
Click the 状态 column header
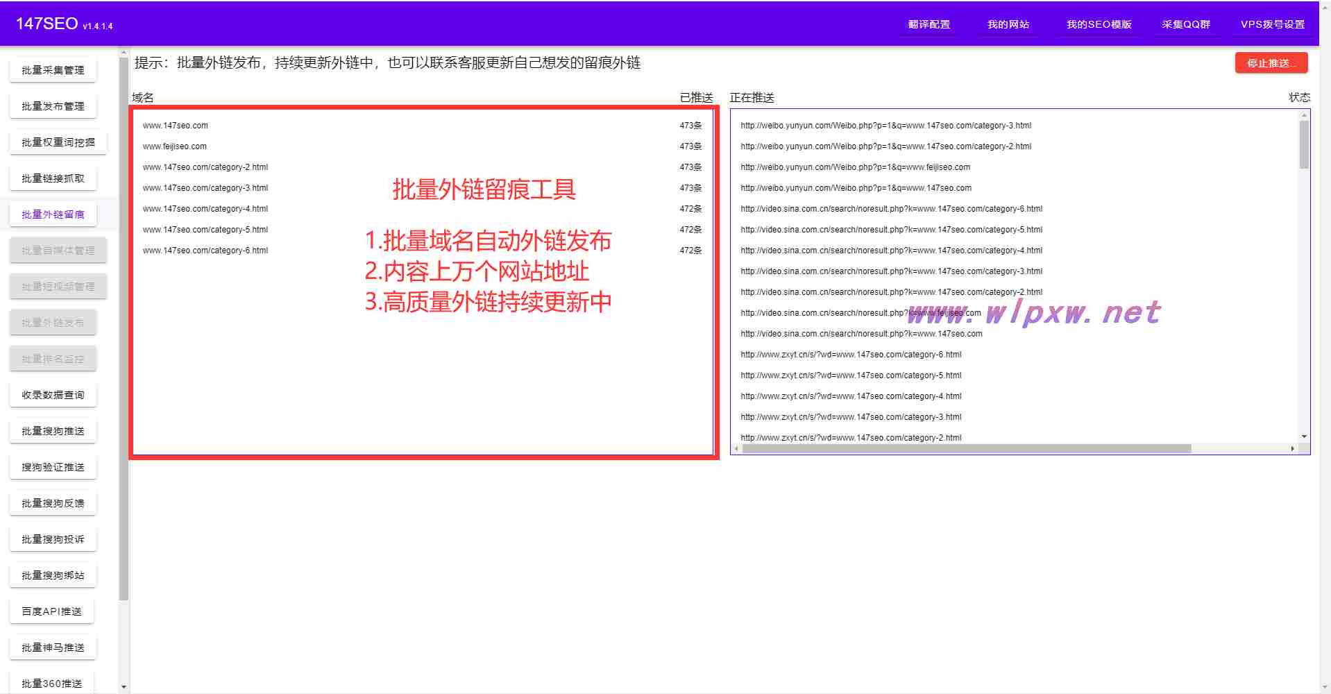tap(1299, 97)
